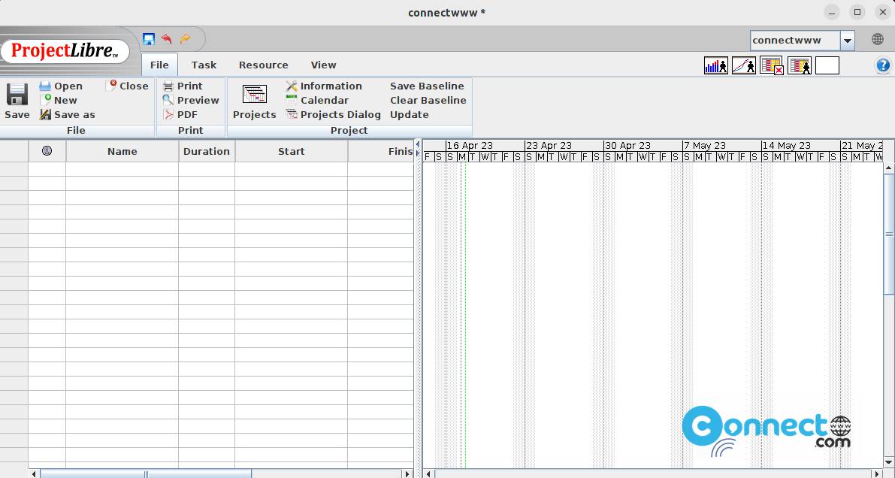Screen dimensions: 895x478
Task: Toggle the usage table icon with red X
Action: click(772, 65)
